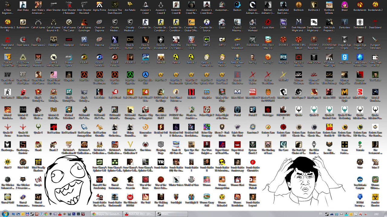This screenshot has width=387, height=217.
Task: Select the Fallout New Vegas icon
Action: pyautogui.click(x=237, y=61)
